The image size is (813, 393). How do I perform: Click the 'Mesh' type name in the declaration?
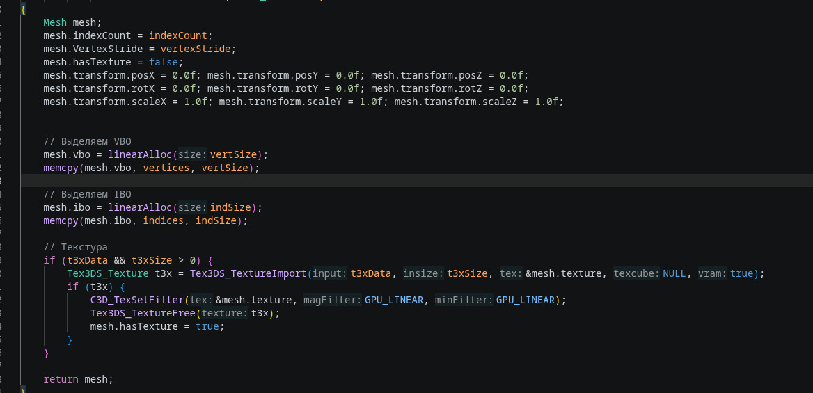55,23
